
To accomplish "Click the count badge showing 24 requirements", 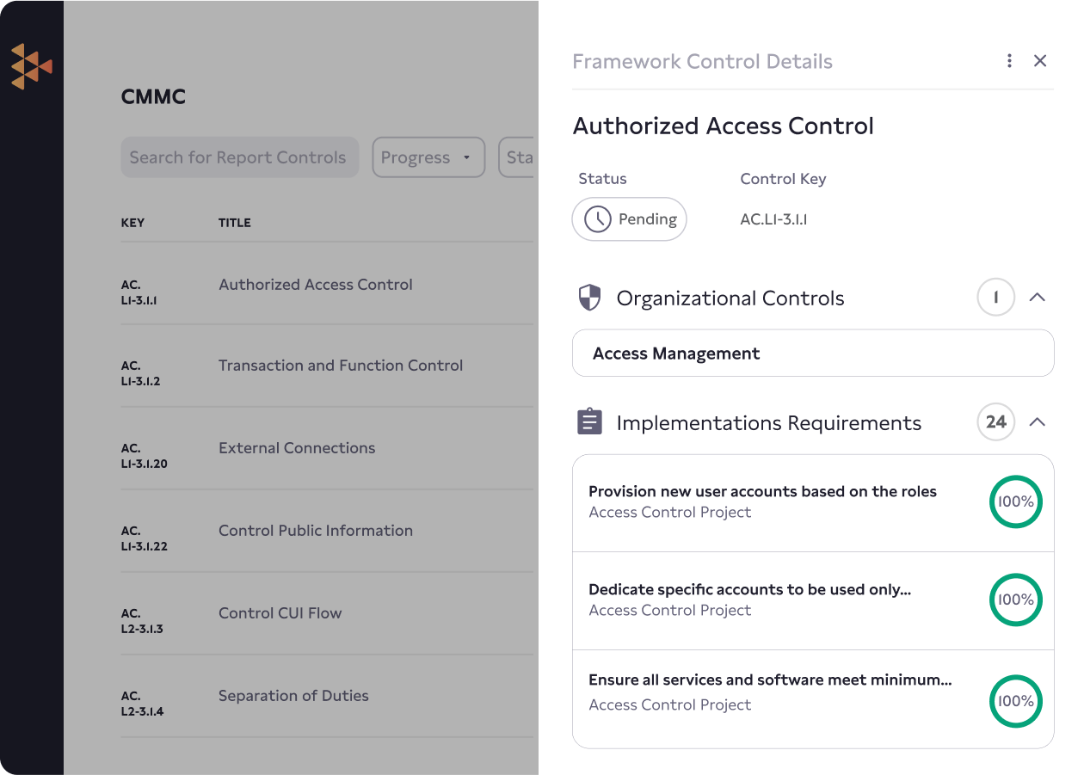I will pyautogui.click(x=995, y=422).
